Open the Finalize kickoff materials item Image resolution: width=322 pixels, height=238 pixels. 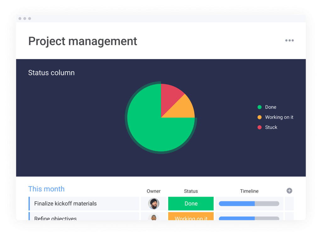pyautogui.click(x=65, y=204)
